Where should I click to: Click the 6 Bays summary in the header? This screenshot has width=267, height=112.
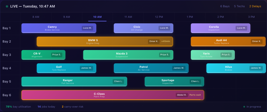pyautogui.click(x=225, y=6)
